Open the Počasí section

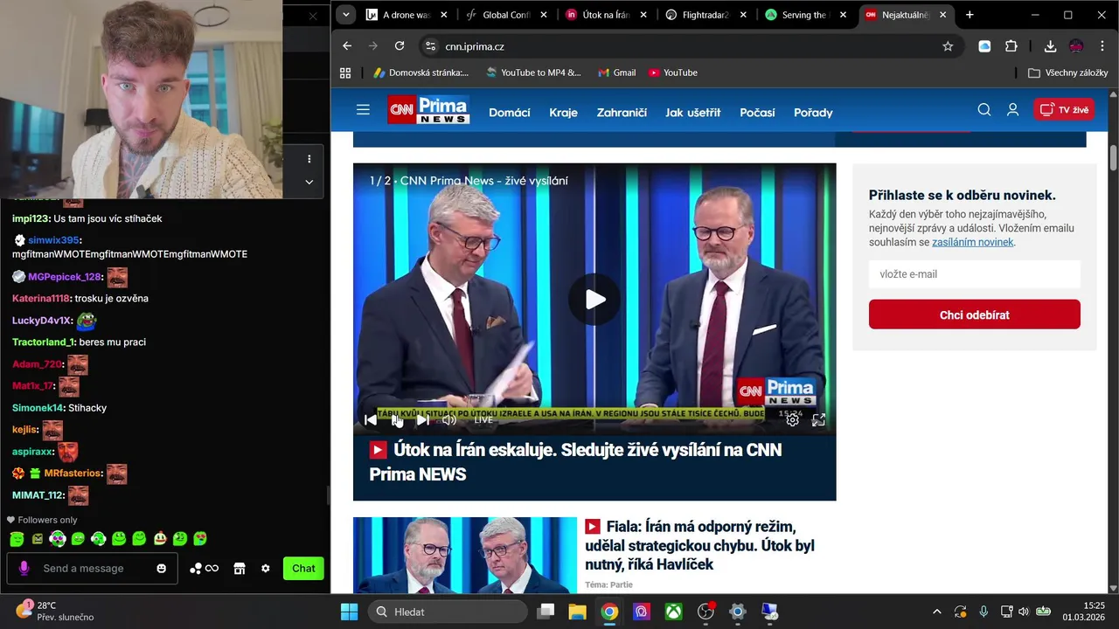(x=757, y=113)
